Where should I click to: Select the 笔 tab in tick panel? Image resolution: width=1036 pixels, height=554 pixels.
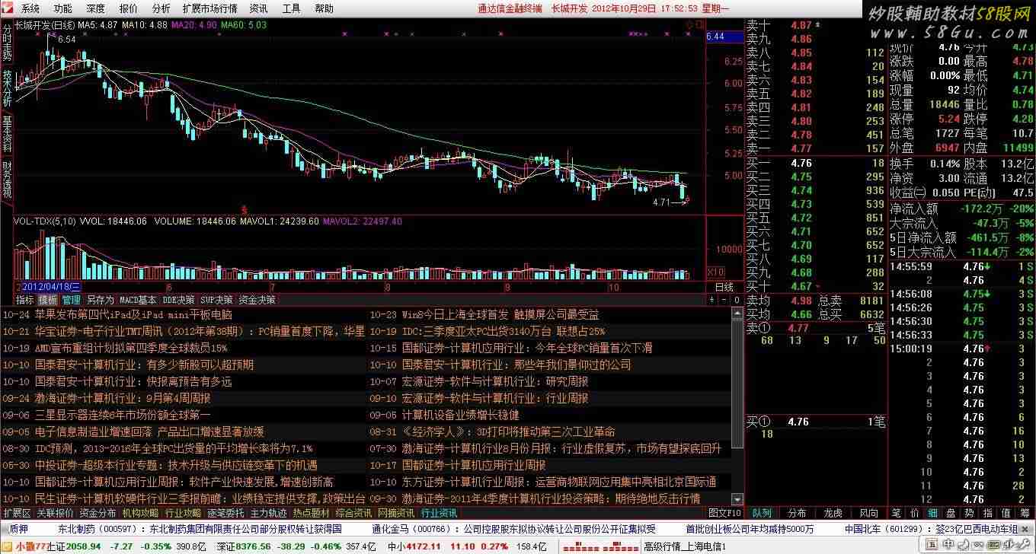pos(897,513)
